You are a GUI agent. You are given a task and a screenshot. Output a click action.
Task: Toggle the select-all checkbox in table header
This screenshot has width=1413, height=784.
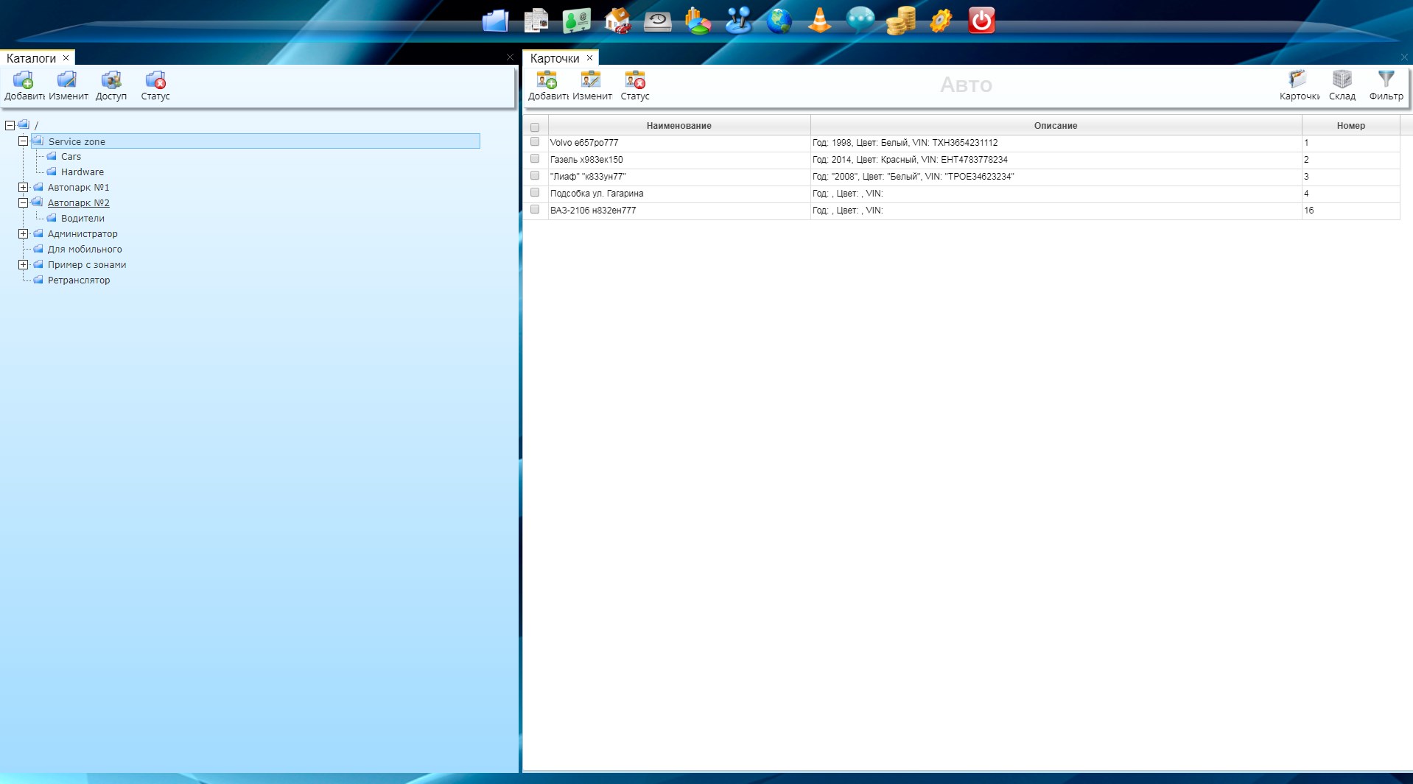click(x=535, y=127)
